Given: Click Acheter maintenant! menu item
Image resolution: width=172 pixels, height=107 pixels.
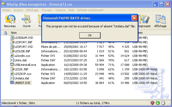Looking at the screenshot, I should click(90, 10).
